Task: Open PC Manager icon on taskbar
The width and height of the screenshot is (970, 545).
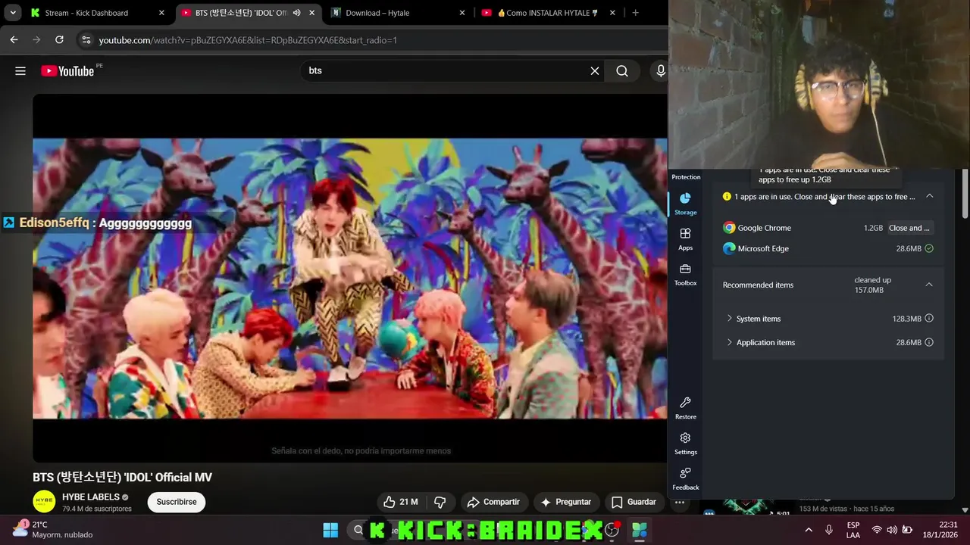Action: 640,530
